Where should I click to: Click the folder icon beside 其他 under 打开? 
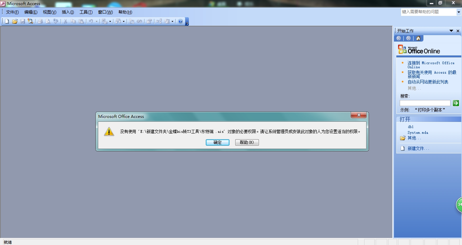click(403, 138)
